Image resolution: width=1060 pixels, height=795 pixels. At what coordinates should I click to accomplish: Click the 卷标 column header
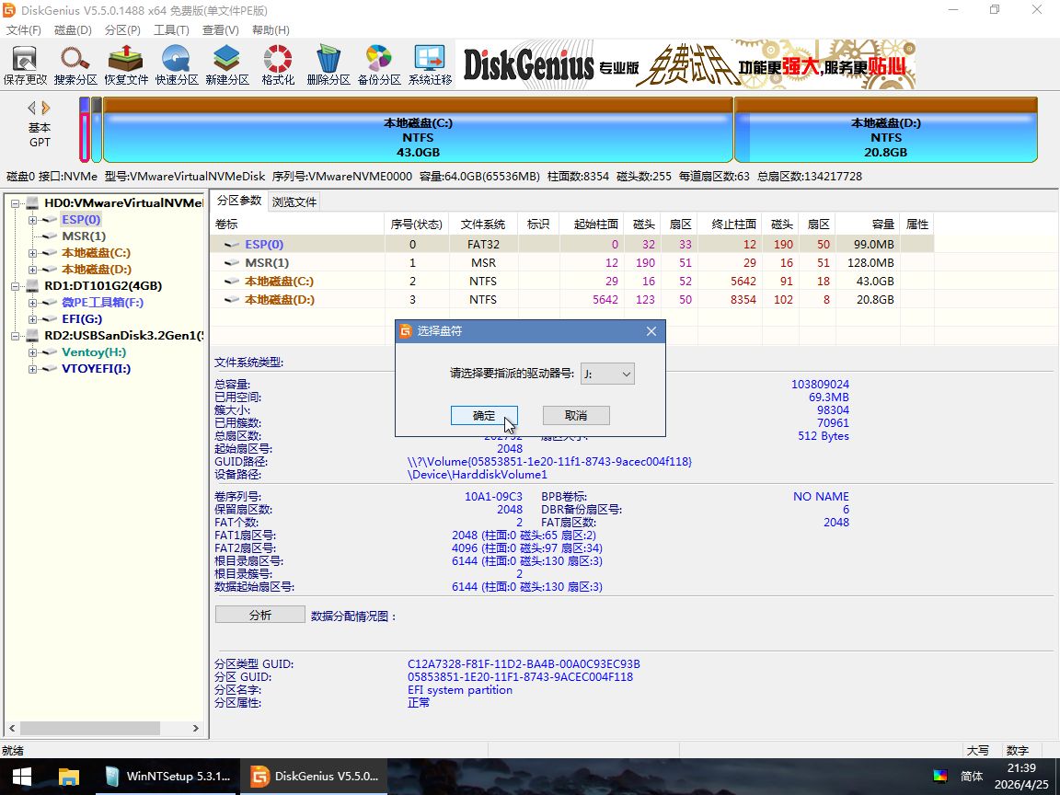pyautogui.click(x=297, y=224)
